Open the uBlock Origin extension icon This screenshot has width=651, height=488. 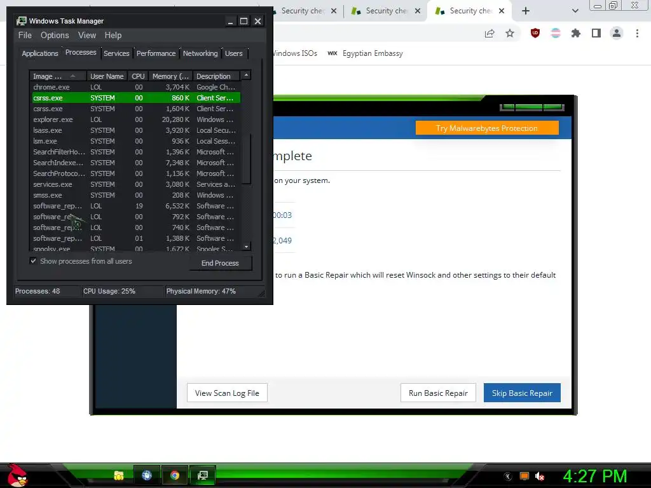click(x=535, y=33)
